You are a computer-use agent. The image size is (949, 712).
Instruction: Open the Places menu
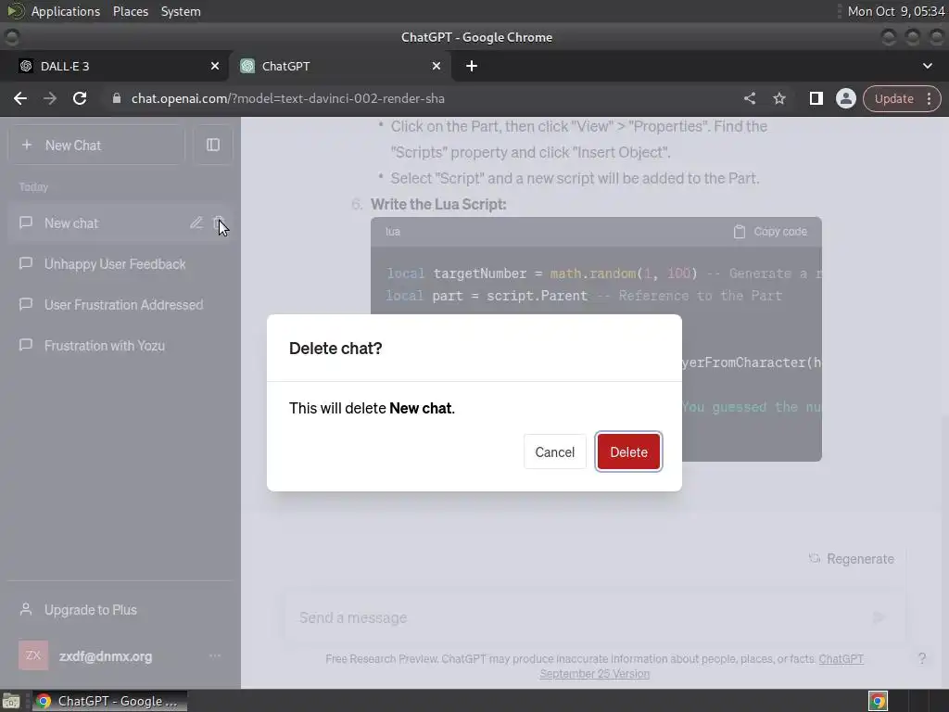coord(131,11)
